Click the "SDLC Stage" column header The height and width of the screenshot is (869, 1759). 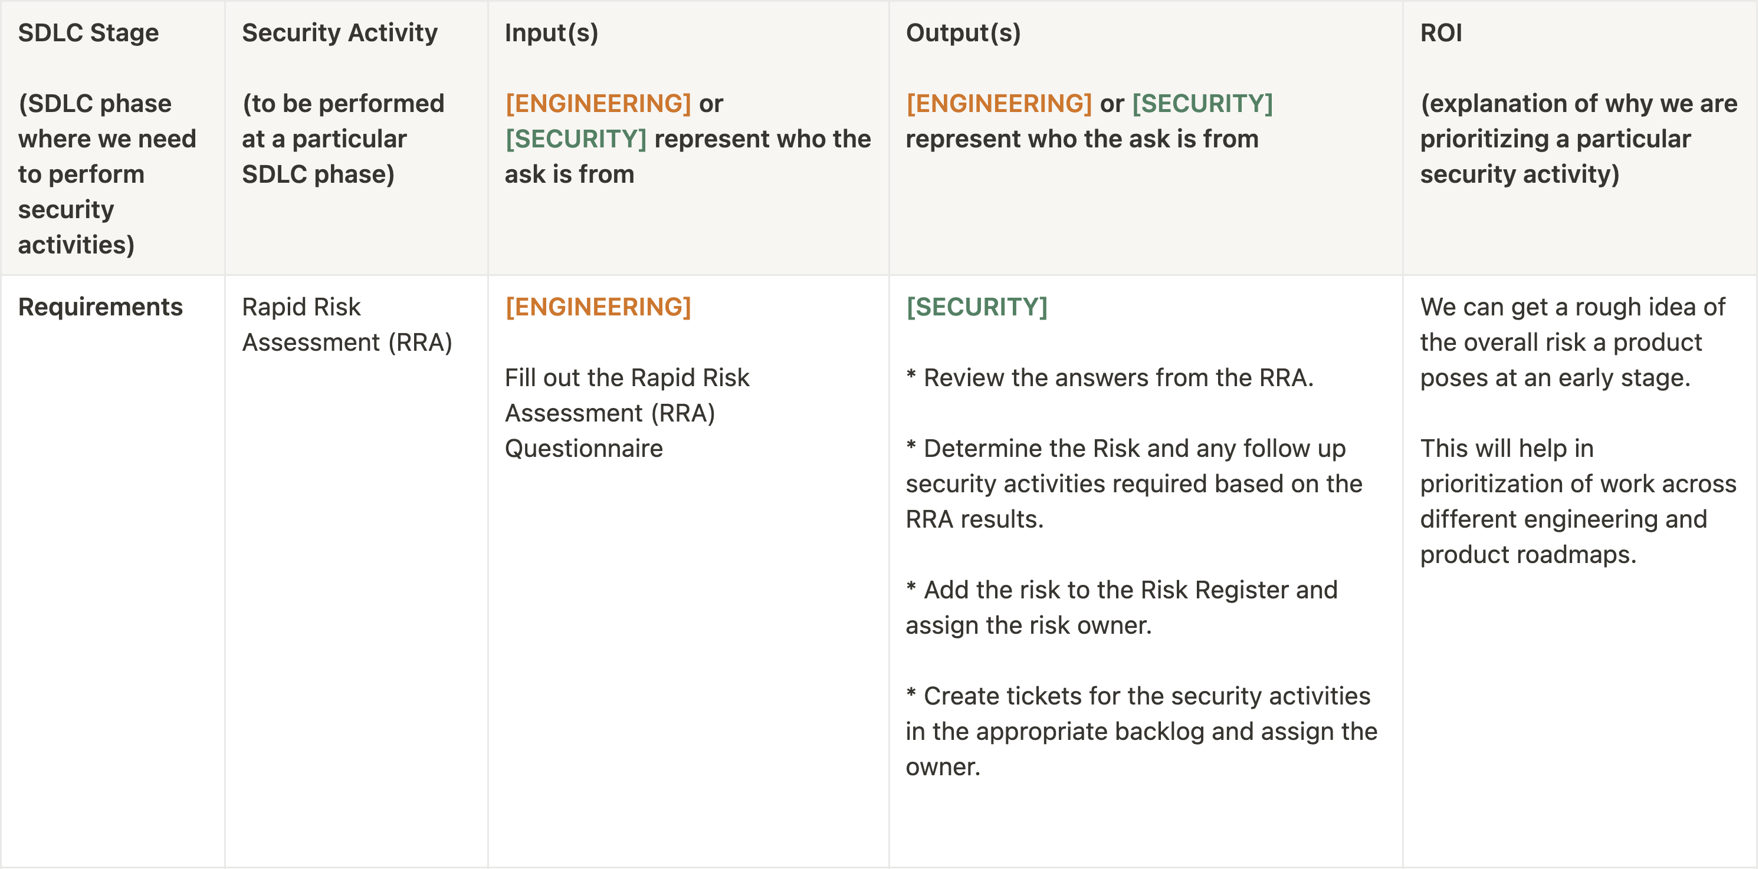point(88,33)
